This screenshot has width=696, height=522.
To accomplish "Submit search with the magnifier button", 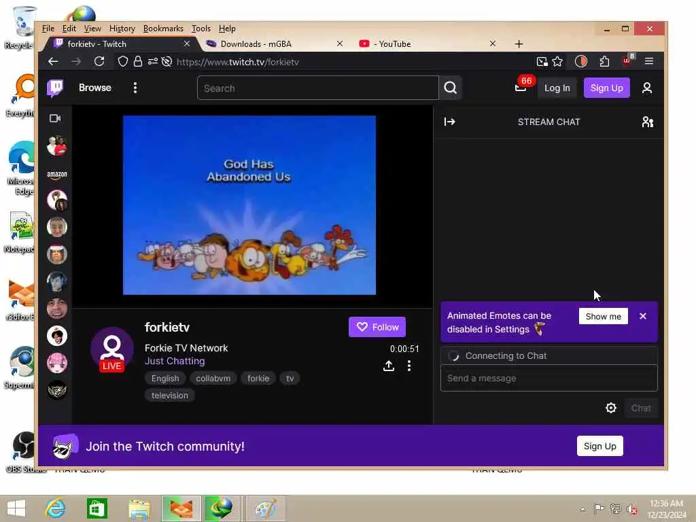I will [450, 88].
